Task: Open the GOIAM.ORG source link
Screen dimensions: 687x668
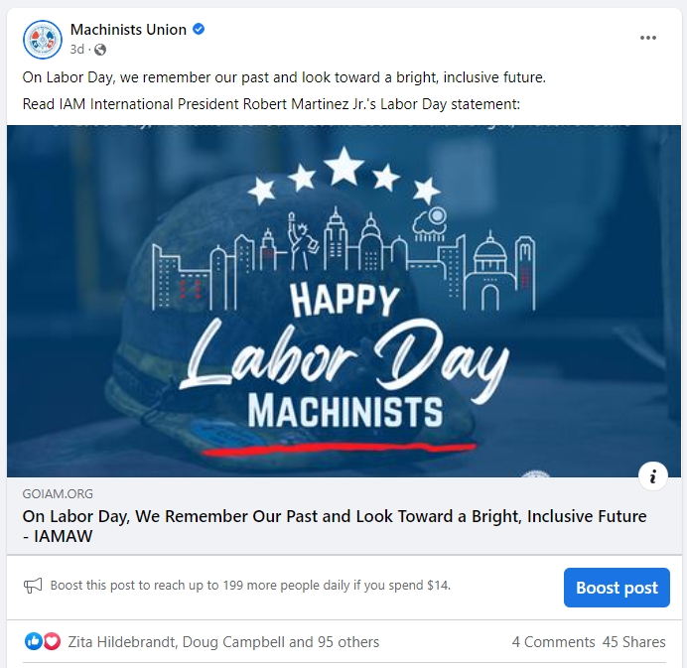Action: pyautogui.click(x=58, y=493)
